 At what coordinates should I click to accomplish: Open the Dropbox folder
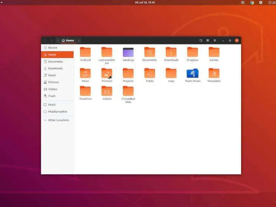tap(192, 52)
